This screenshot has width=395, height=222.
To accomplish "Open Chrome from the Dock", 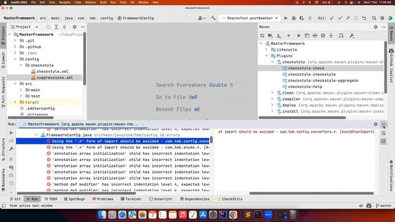I will (233, 215).
